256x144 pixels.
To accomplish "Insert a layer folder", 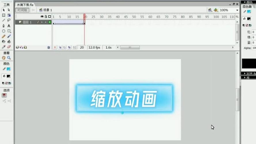I will [25, 47].
